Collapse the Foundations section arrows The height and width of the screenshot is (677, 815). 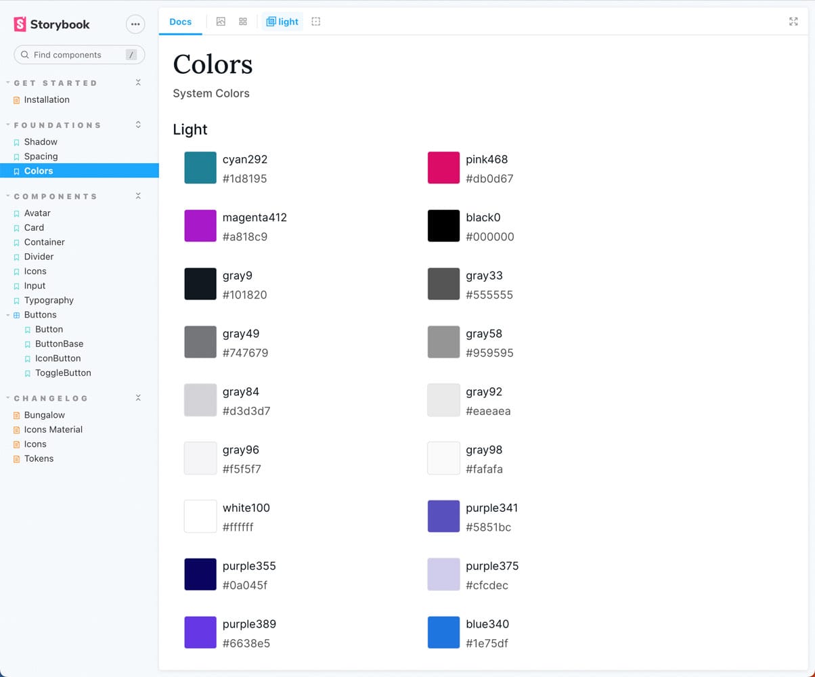[x=138, y=125]
